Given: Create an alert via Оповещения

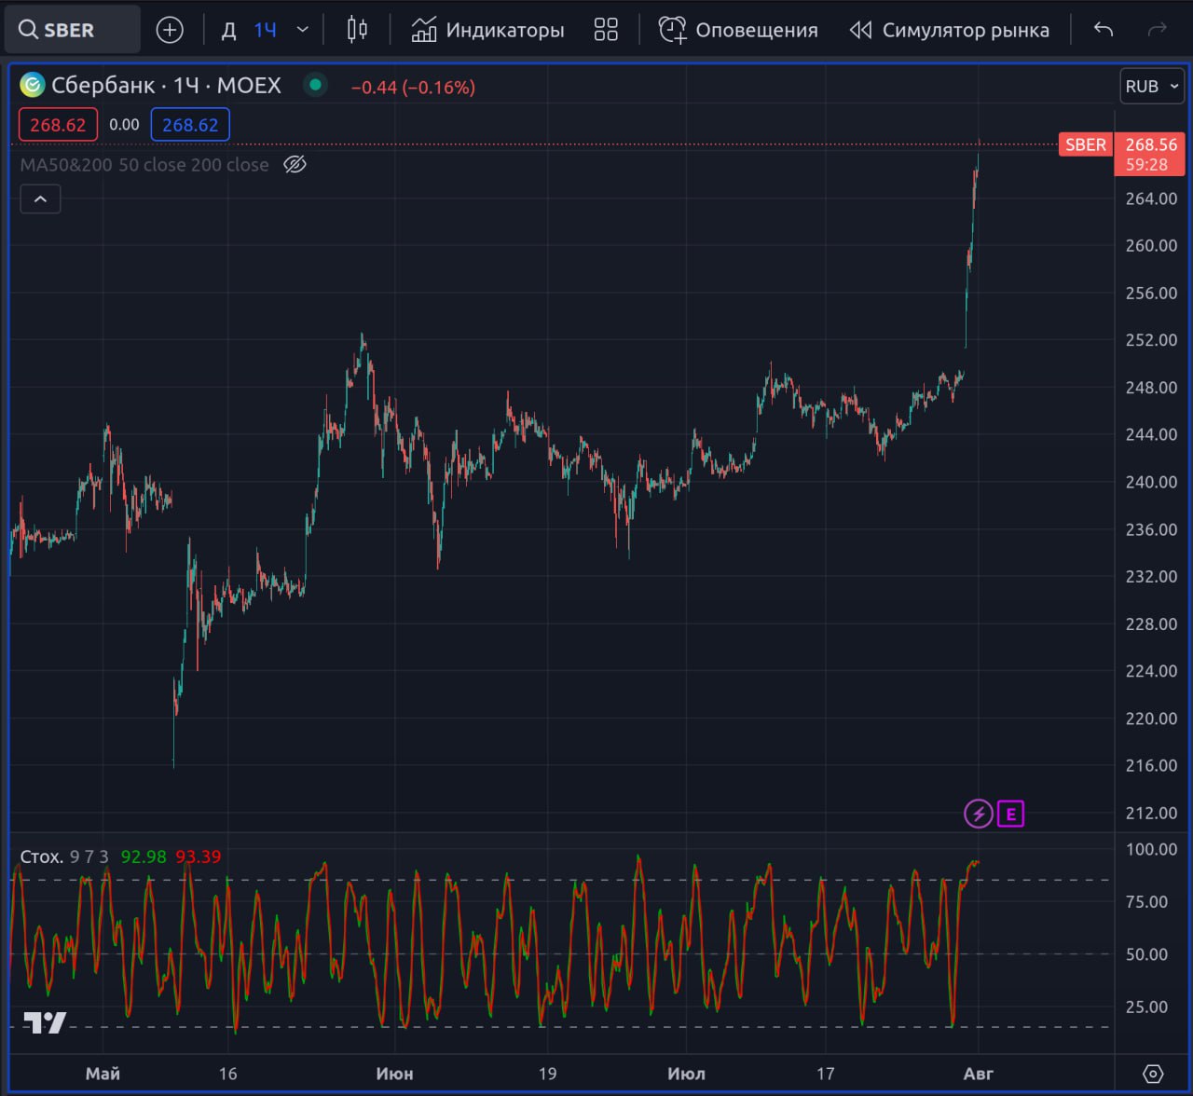Looking at the screenshot, I should pos(738,31).
